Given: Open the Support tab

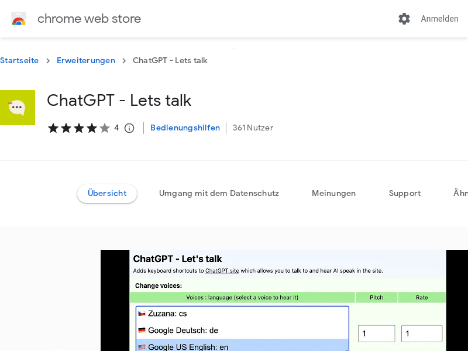Looking at the screenshot, I should click(405, 194).
